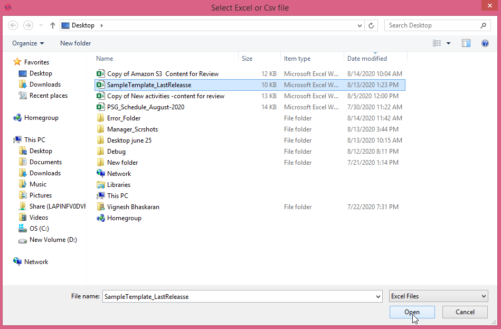Cancel the file selection dialog

coord(464,312)
